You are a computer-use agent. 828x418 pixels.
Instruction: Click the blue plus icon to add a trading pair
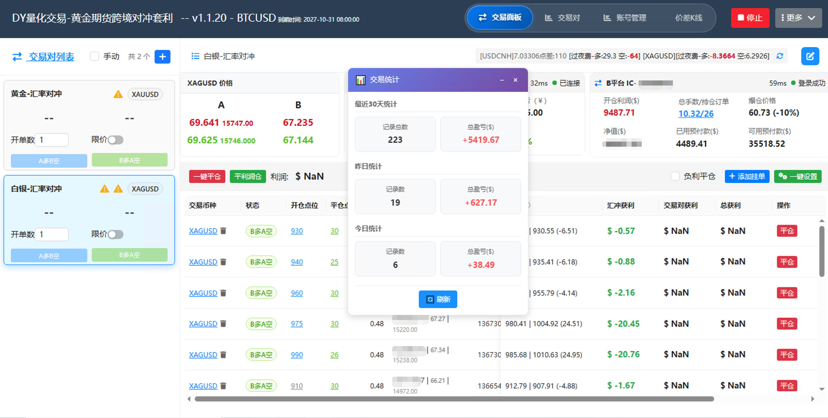click(x=162, y=57)
